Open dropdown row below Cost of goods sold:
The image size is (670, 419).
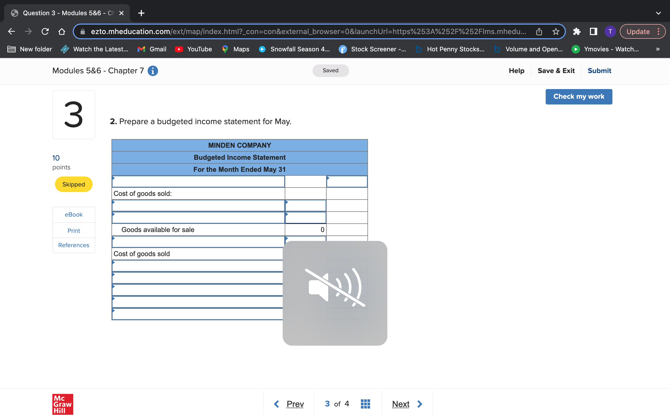tap(198, 206)
